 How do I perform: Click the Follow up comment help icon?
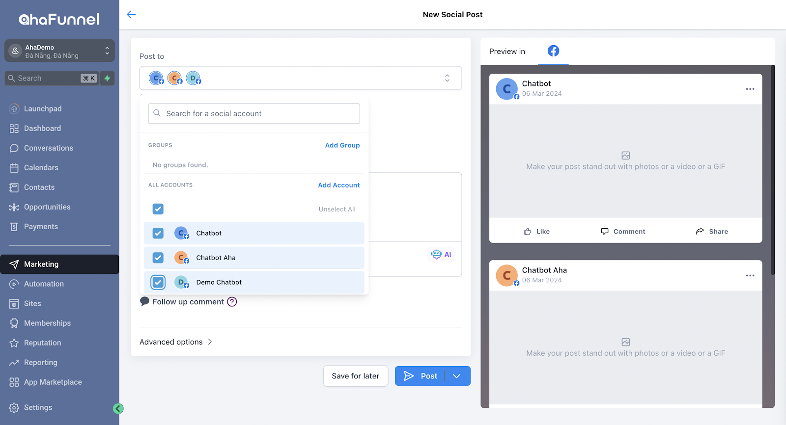coord(232,302)
